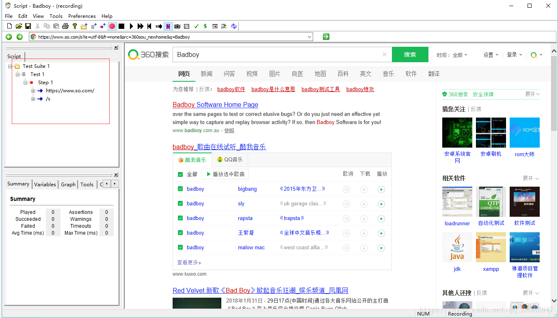This screenshot has width=558, height=318.
Task: Click the browser Back green arrow
Action: pyautogui.click(x=9, y=37)
